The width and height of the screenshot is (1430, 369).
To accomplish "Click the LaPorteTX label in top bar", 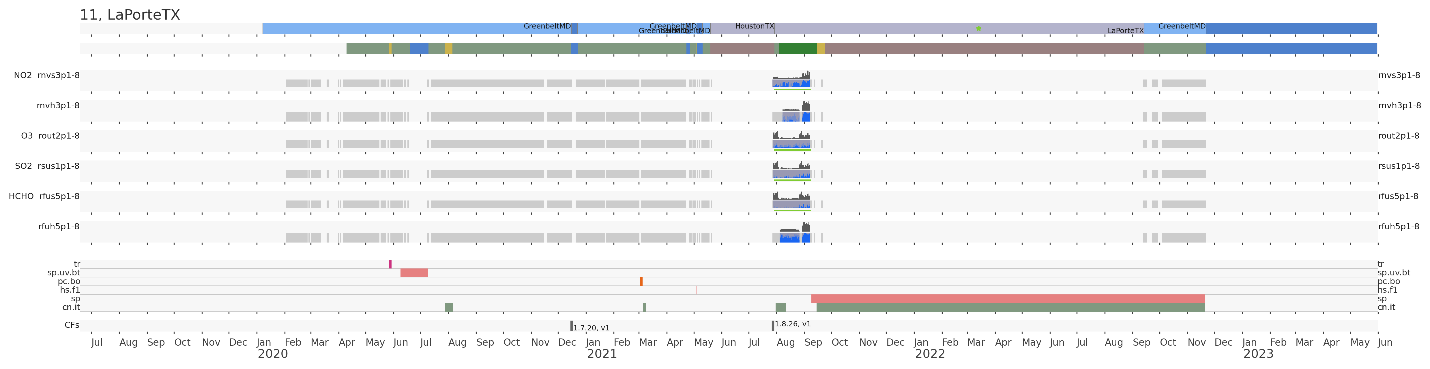I will [x=1125, y=31].
